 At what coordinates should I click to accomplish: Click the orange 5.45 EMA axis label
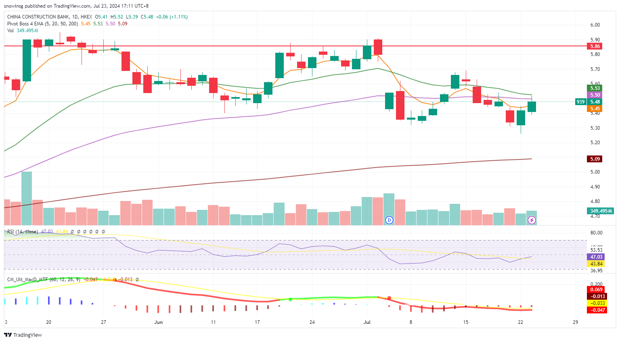pos(595,109)
